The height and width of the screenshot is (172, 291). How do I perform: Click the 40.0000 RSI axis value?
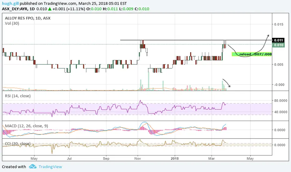click(281, 112)
